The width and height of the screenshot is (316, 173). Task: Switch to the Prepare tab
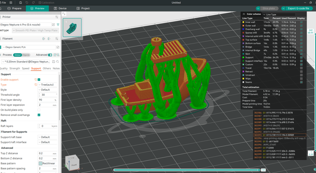tap(14, 9)
